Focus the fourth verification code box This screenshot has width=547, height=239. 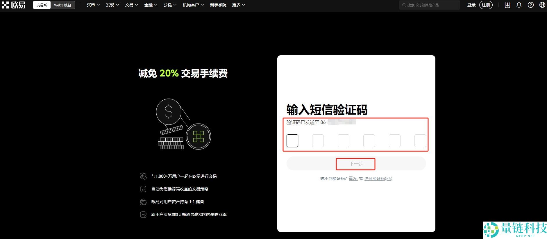coord(369,141)
